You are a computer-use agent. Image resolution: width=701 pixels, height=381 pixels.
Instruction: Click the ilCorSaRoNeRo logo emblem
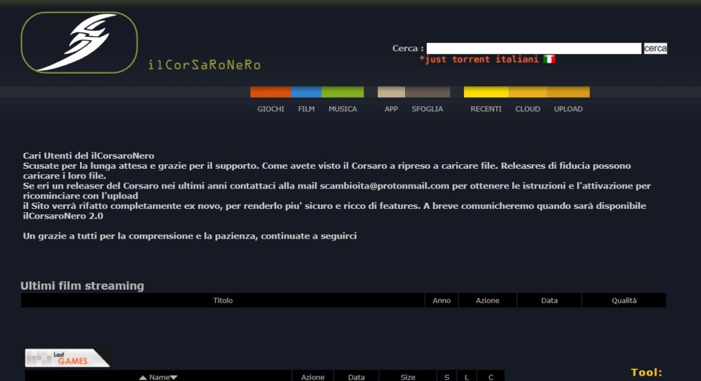pos(79,43)
